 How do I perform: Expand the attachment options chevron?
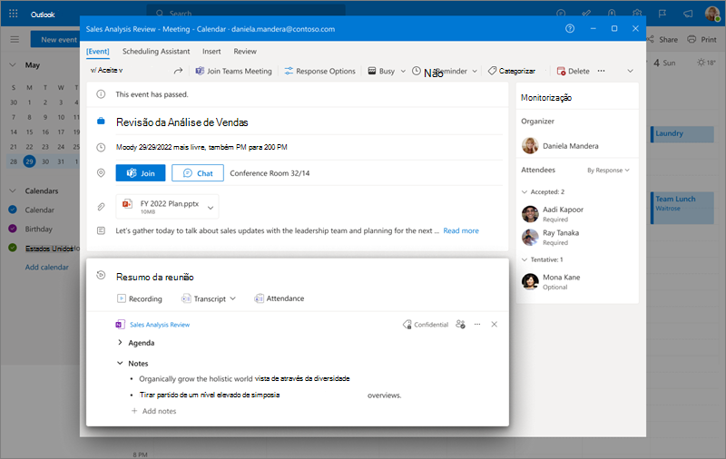(x=211, y=208)
